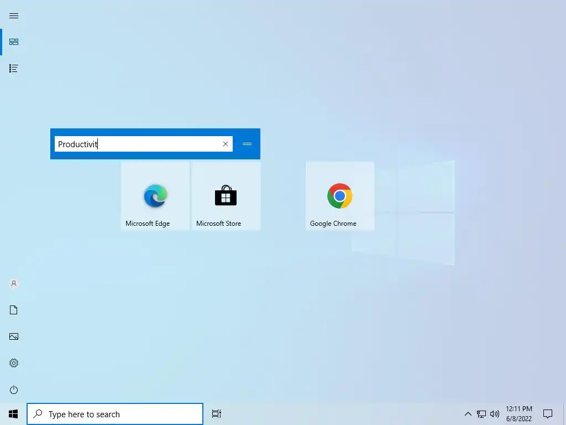
Task: Open the Pictures folder icon
Action: [x=14, y=336]
